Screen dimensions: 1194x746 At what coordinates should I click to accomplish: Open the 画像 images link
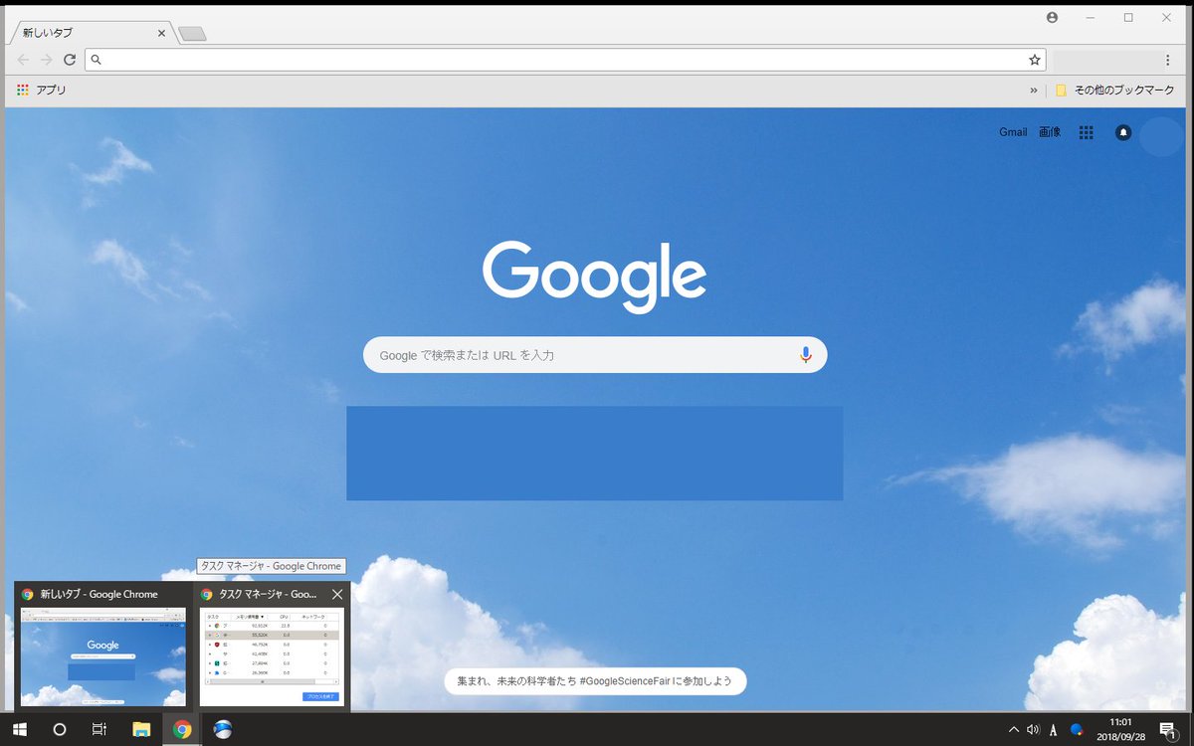click(x=1050, y=132)
